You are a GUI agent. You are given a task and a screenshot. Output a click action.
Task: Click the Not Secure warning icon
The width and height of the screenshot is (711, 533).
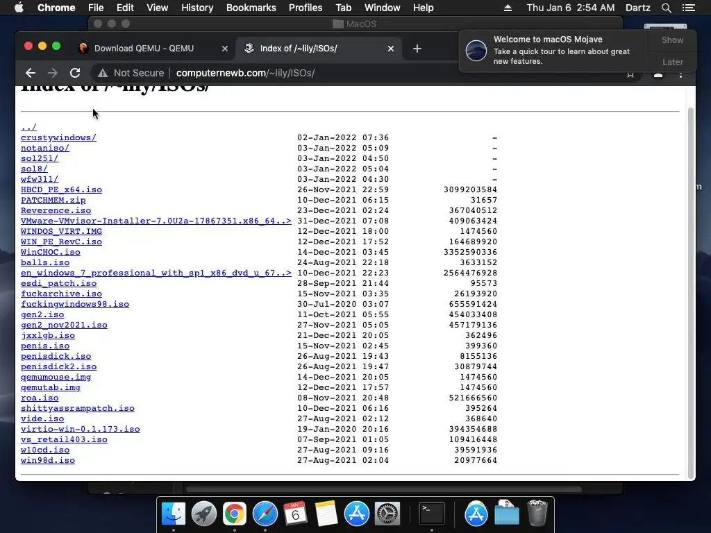click(x=103, y=73)
